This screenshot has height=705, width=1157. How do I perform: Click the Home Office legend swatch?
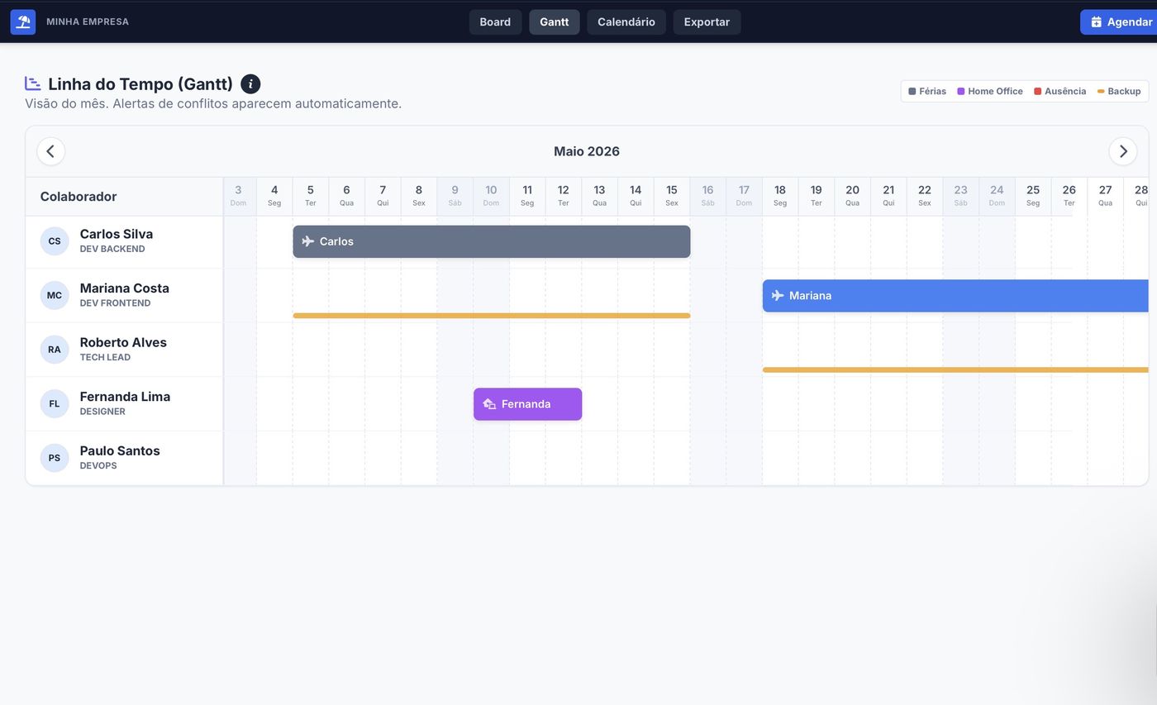click(x=961, y=91)
